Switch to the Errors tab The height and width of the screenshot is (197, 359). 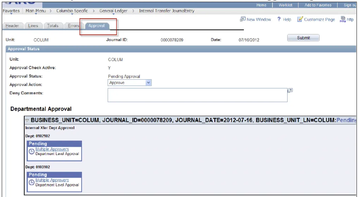tap(73, 26)
